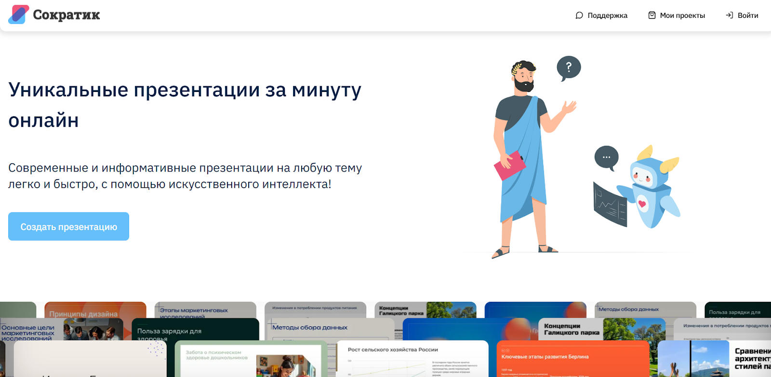This screenshot has height=377, width=771.
Task: Click the Войти arrow icon
Action: 730,15
